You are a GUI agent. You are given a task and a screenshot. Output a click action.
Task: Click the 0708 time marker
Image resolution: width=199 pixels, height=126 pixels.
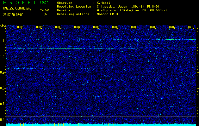(x=153, y=27)
